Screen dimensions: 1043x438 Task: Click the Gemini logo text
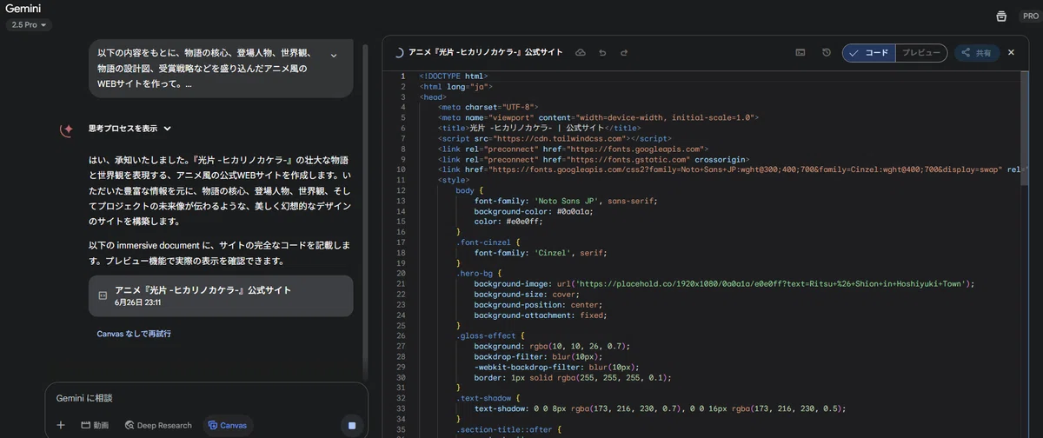[x=23, y=8]
